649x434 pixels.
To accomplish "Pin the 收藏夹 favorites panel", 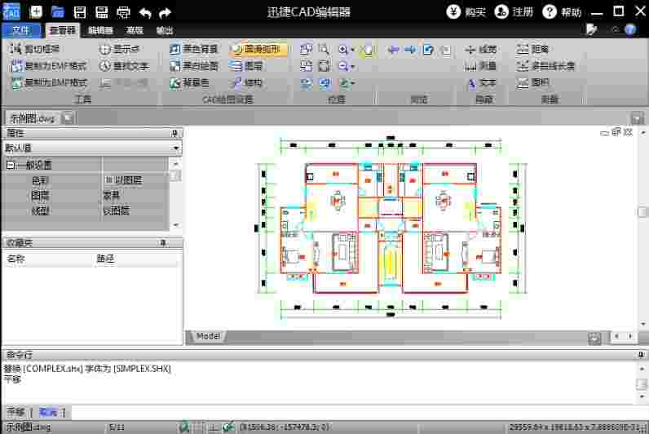I will pyautogui.click(x=164, y=242).
